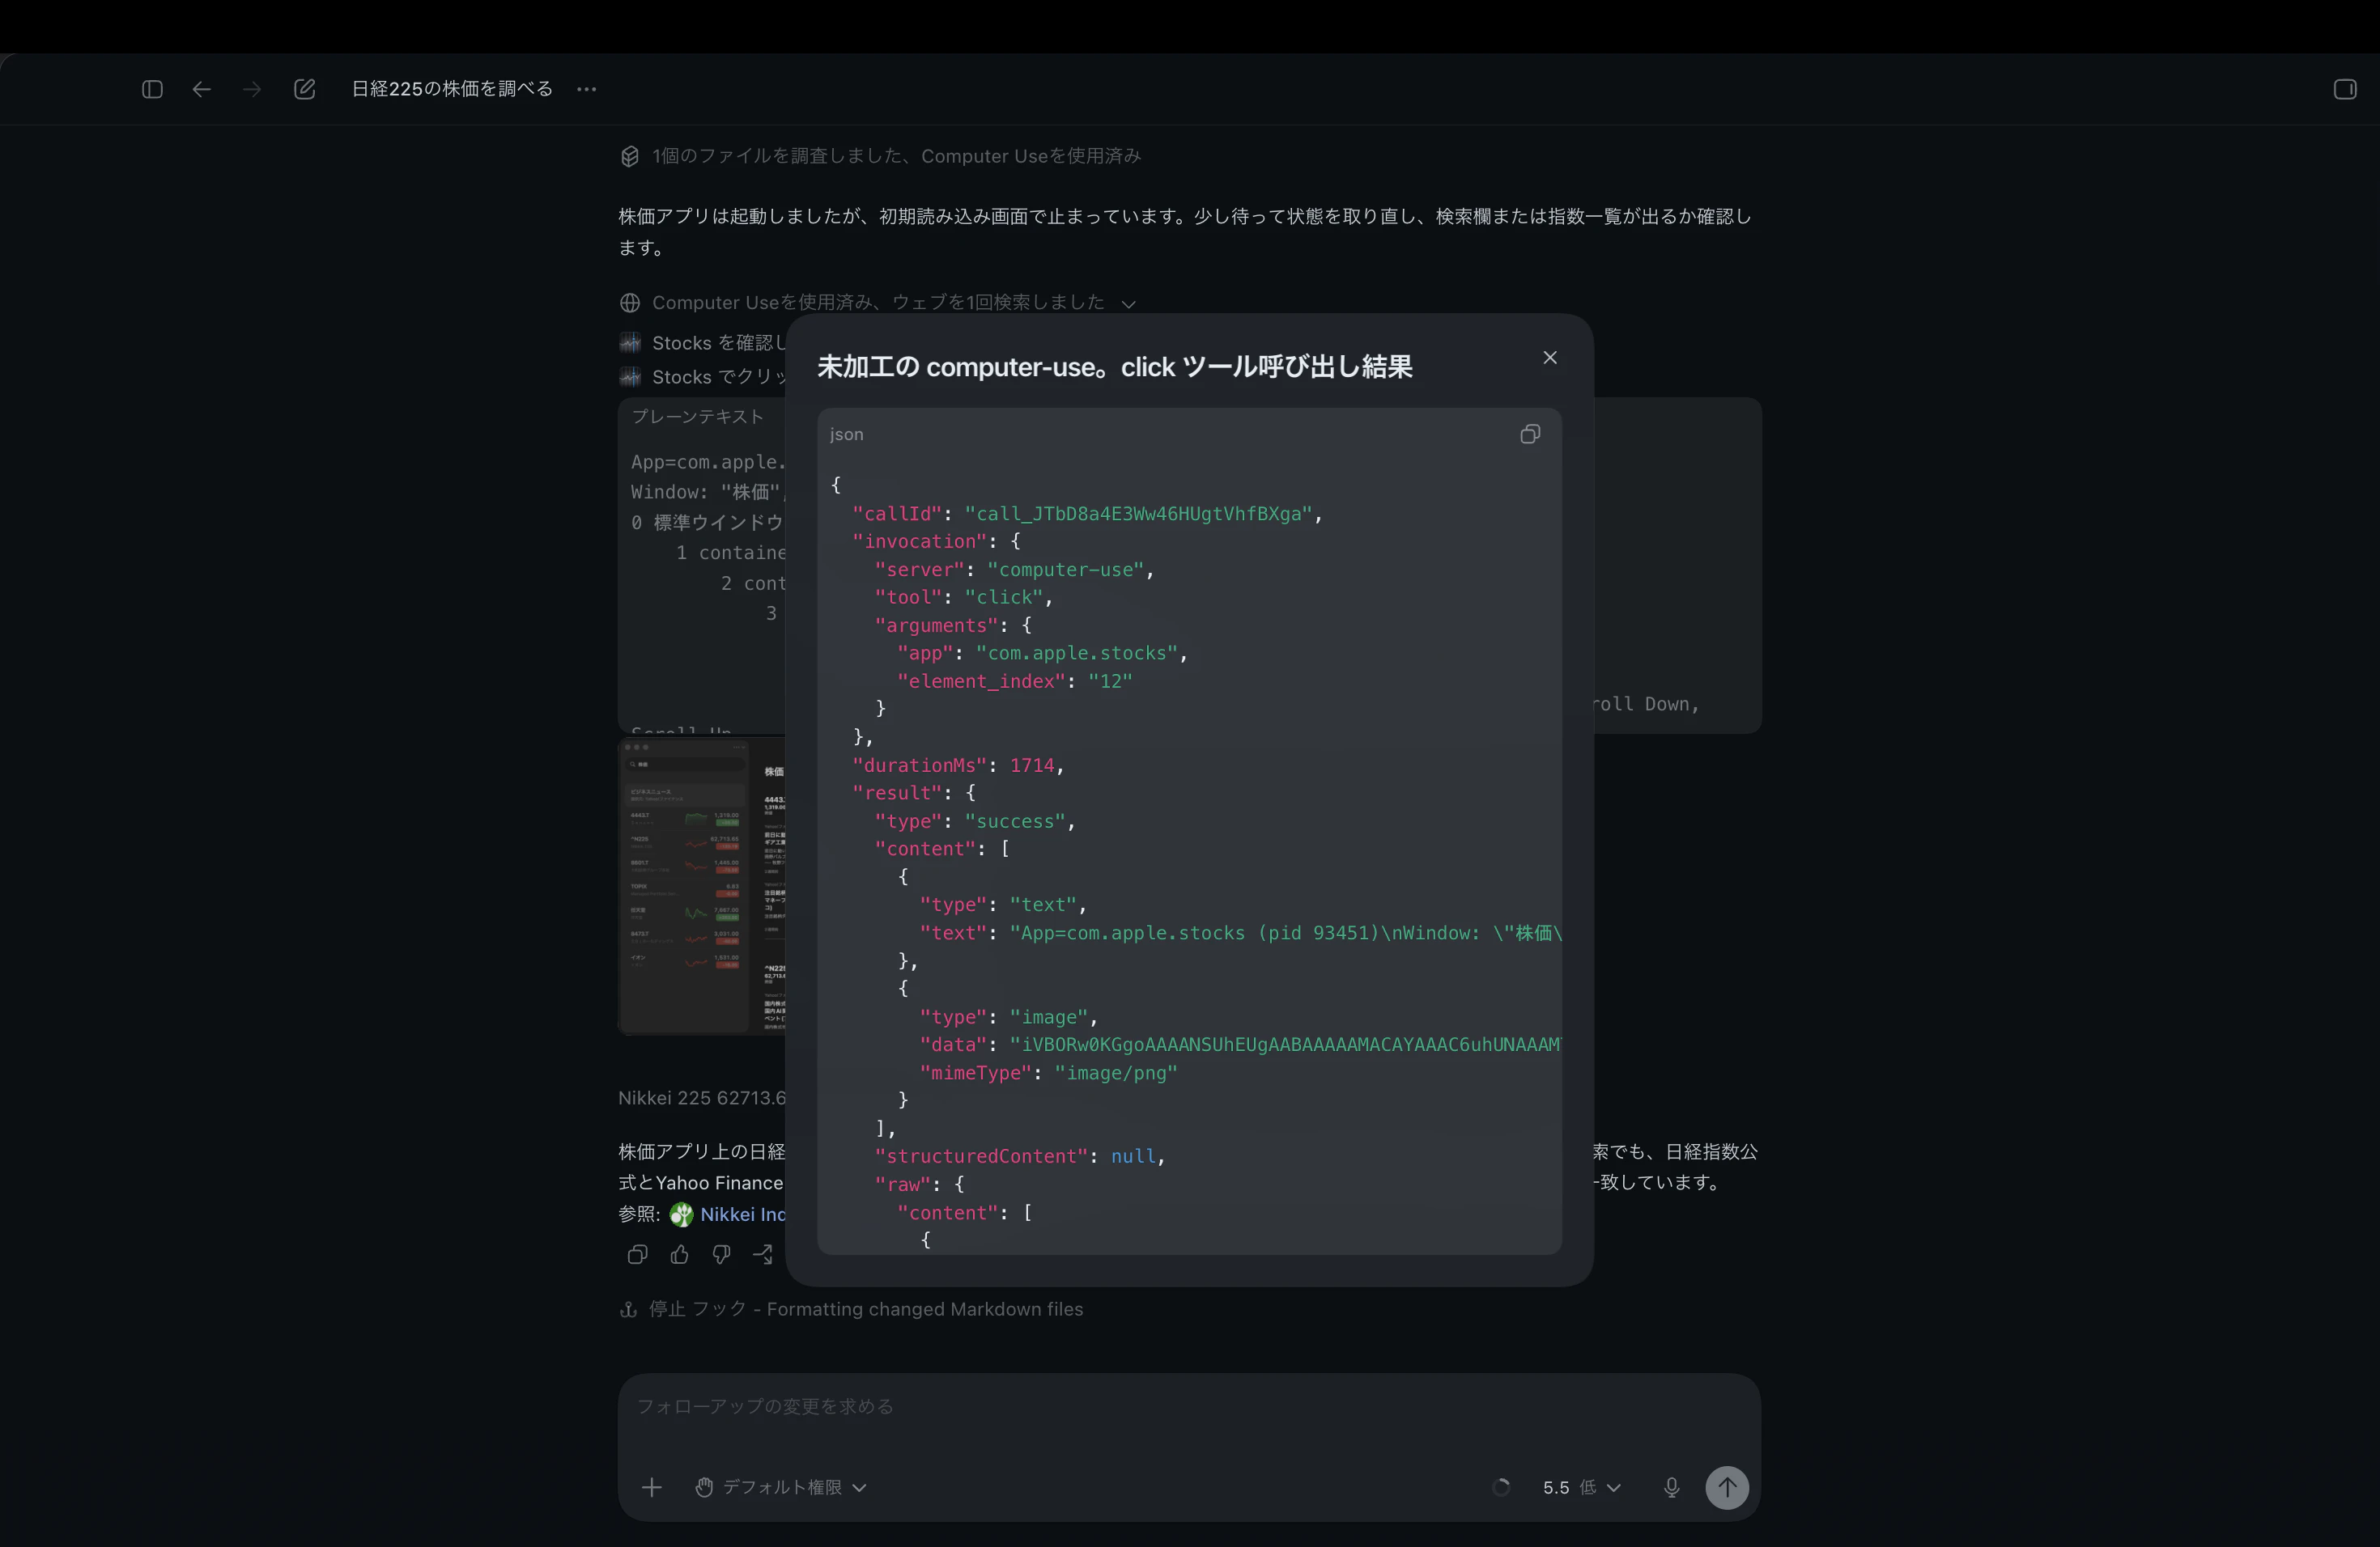
Task: Click the "invocation" key in the JSON
Action: (920, 541)
